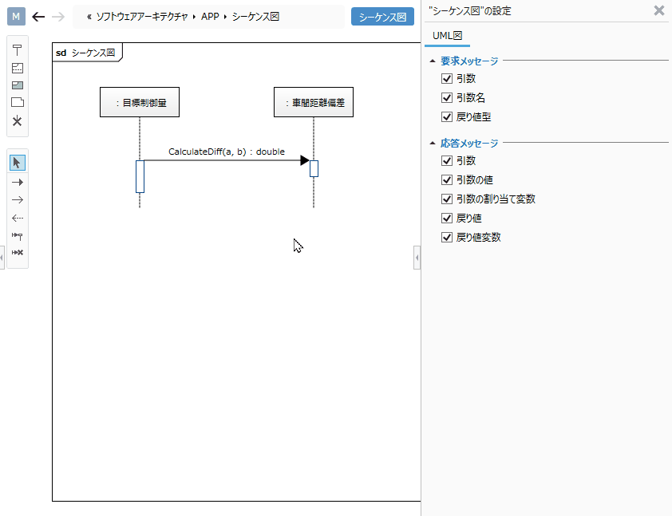Click the sd シーケンス図 frame label
The width and height of the screenshot is (672, 516).
tap(87, 53)
